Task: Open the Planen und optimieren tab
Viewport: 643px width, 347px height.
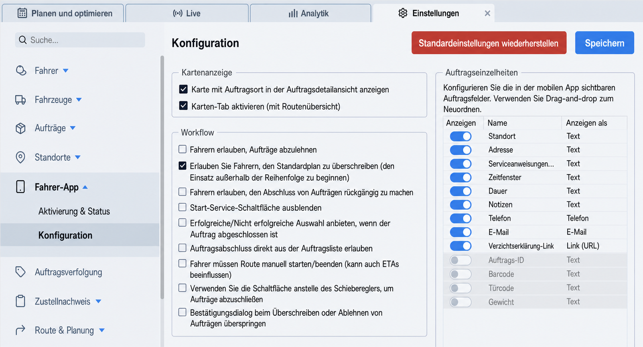Action: [63, 13]
